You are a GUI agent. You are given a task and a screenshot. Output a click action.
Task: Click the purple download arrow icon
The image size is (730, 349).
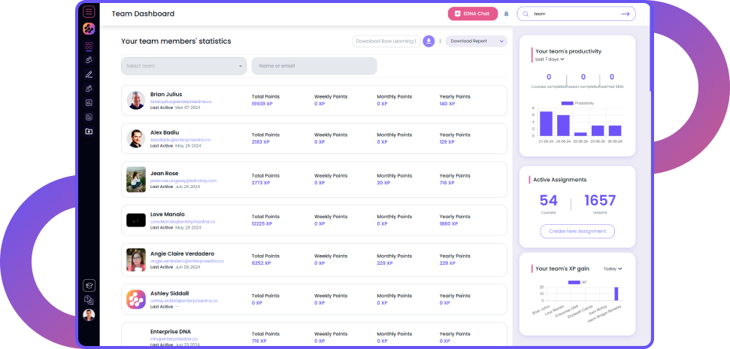pos(429,41)
